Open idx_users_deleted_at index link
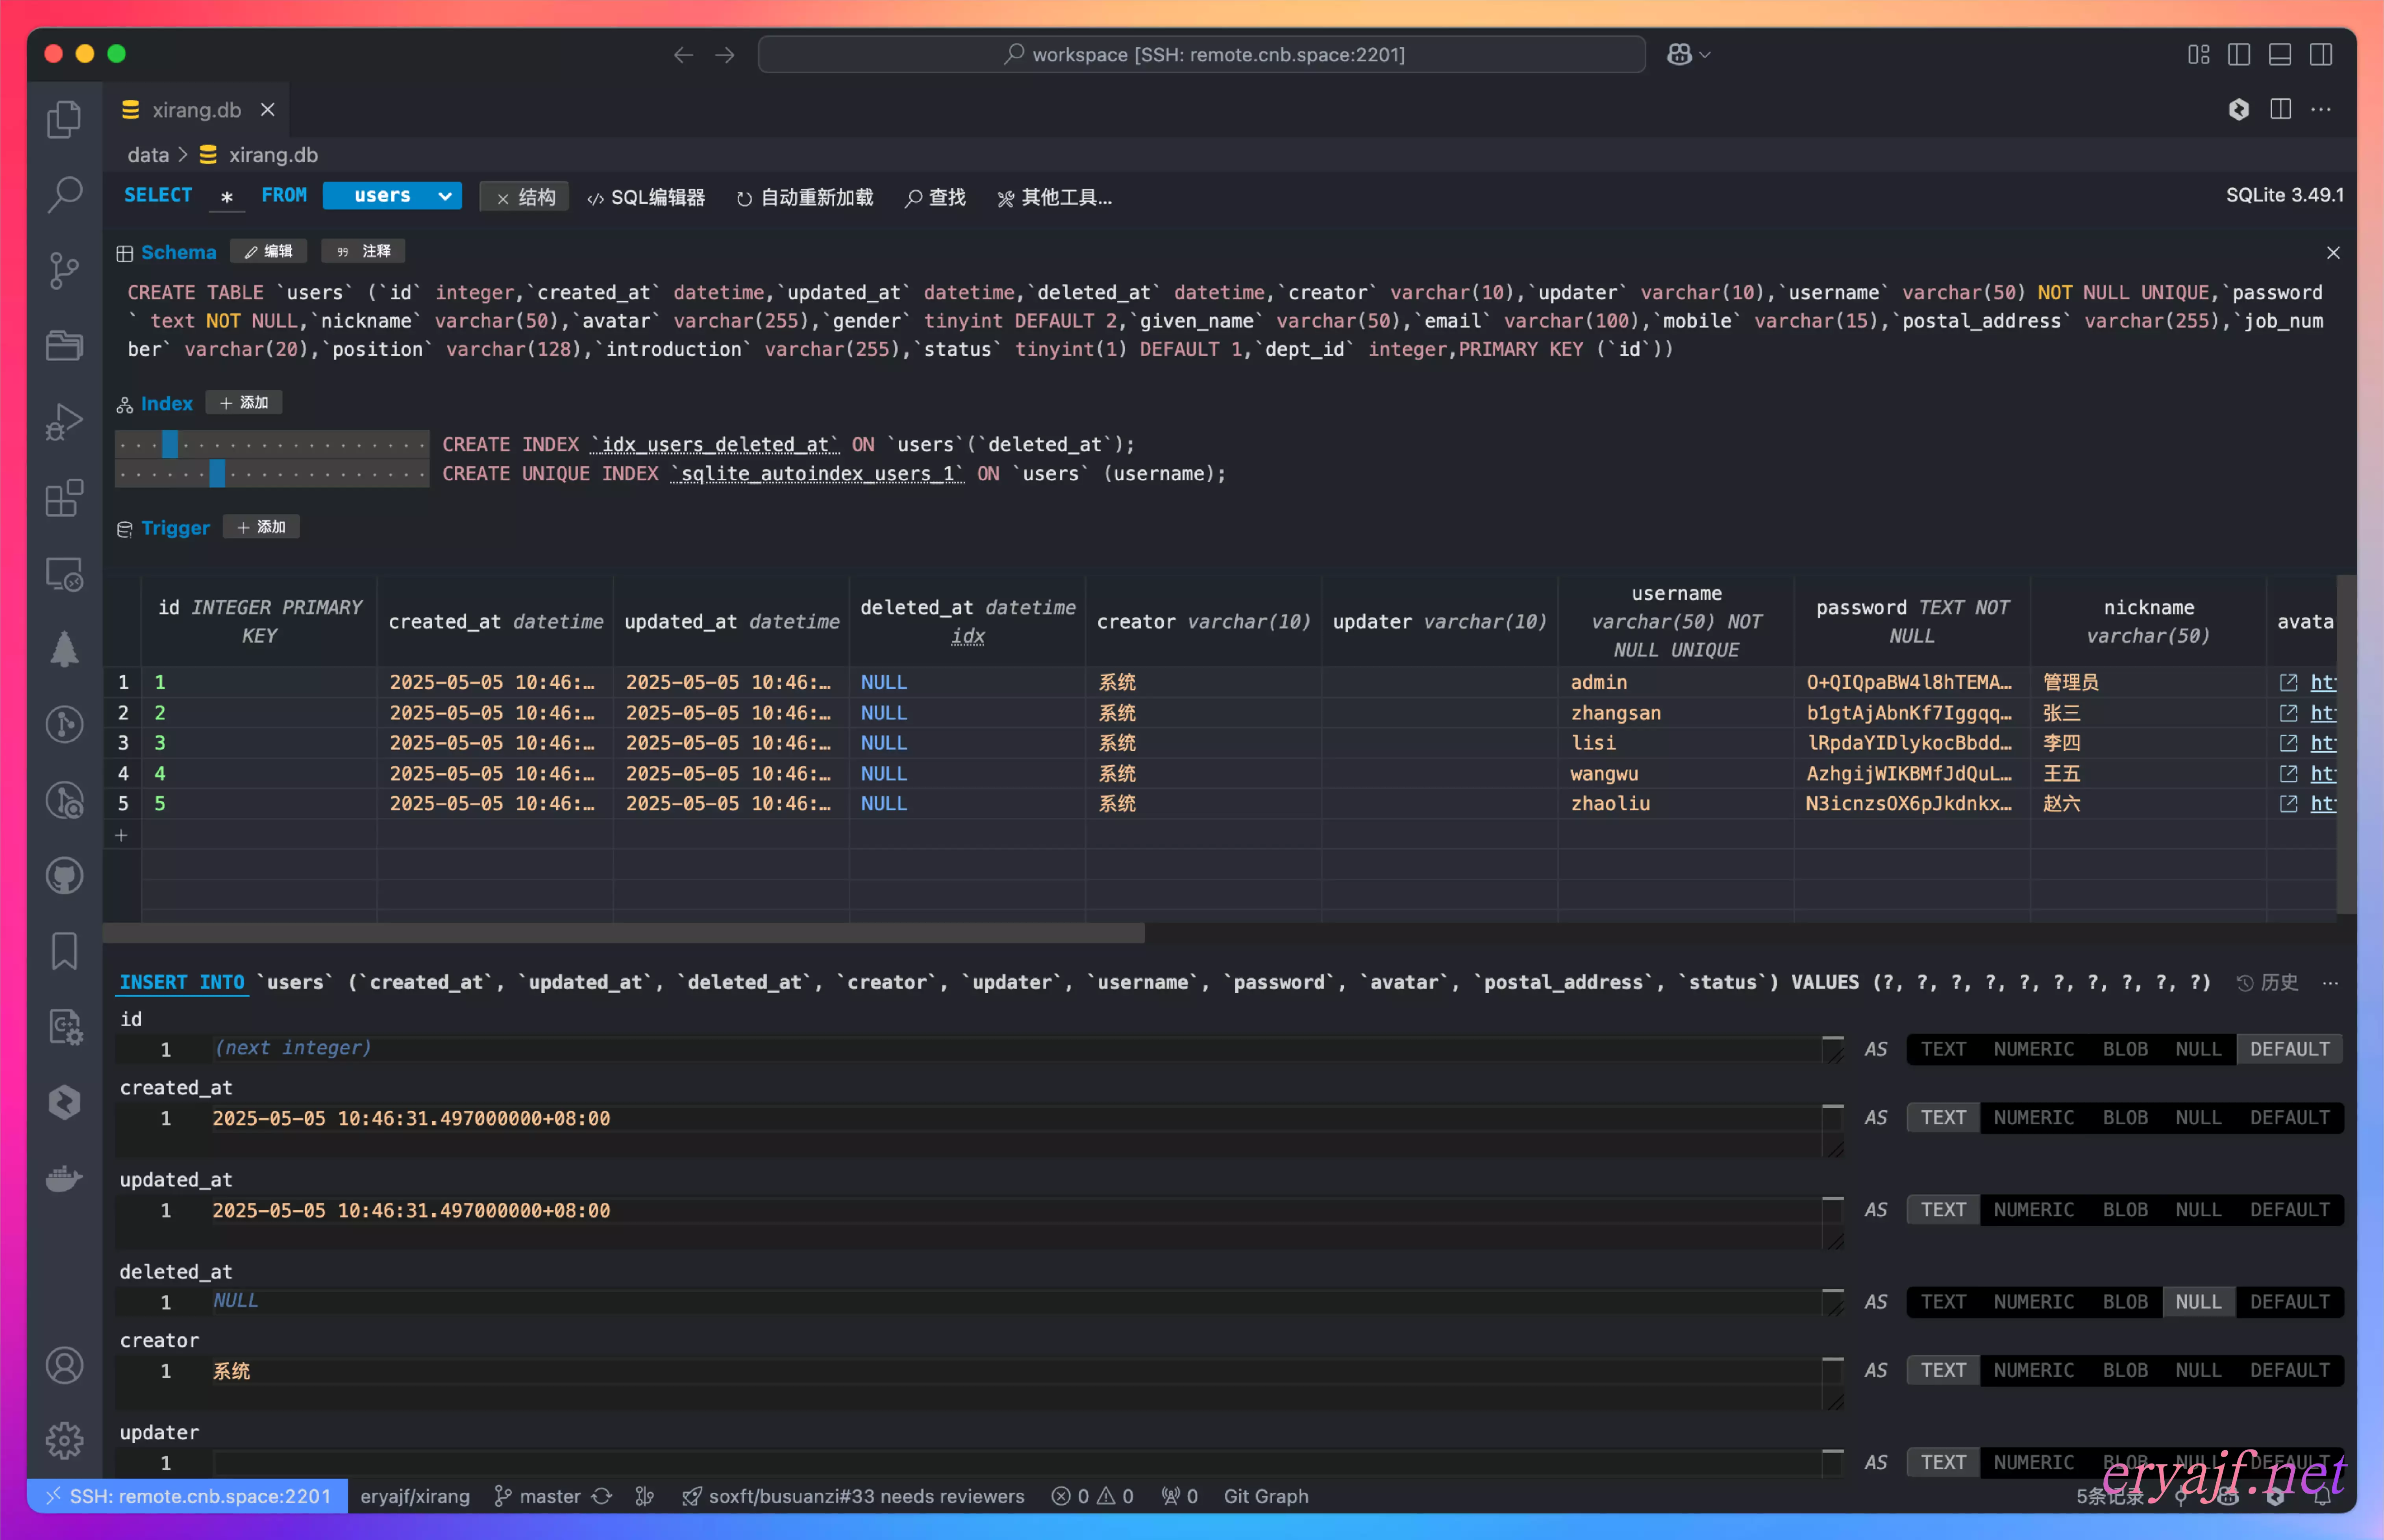The height and width of the screenshot is (1540, 2384). pyautogui.click(x=715, y=444)
